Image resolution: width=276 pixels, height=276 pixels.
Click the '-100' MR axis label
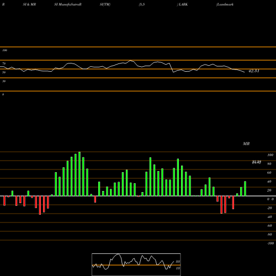point(270,243)
